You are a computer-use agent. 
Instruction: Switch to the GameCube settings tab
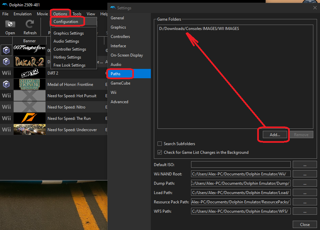point(120,83)
